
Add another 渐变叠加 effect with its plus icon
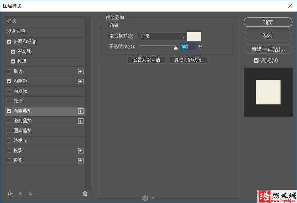(81, 121)
